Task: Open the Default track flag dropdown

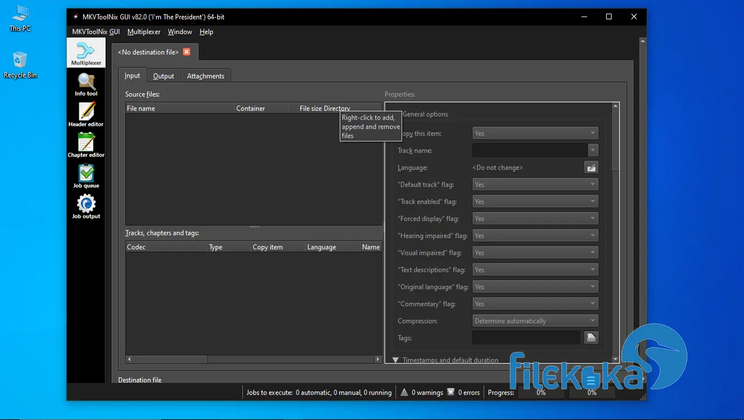Action: tap(535, 184)
